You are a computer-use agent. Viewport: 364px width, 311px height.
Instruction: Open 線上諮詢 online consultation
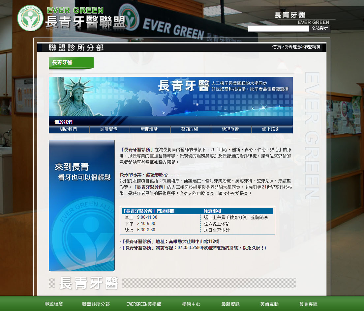271,129
